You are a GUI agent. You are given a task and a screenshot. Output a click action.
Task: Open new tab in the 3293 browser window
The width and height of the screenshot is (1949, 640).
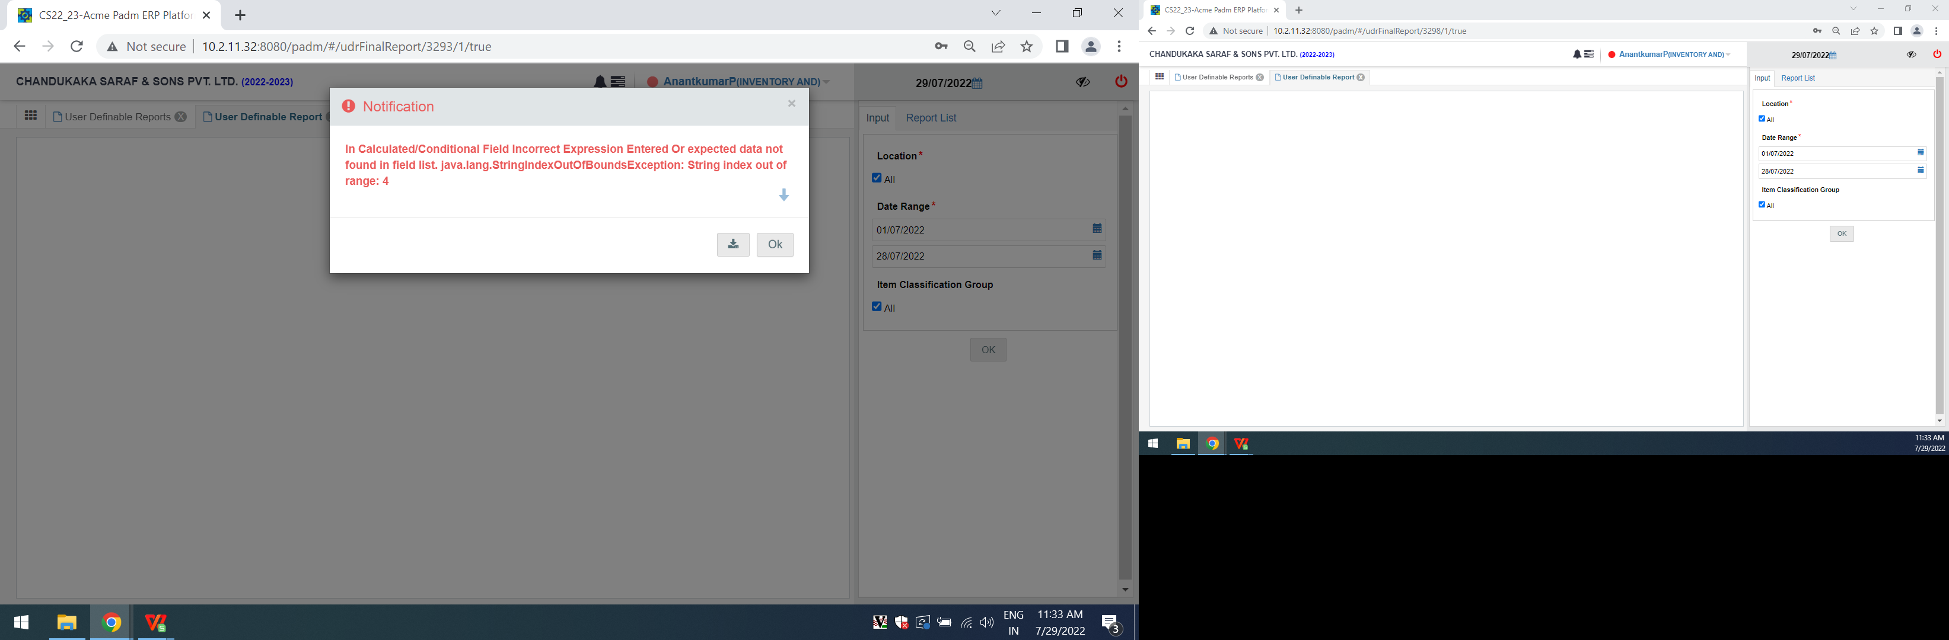240,15
